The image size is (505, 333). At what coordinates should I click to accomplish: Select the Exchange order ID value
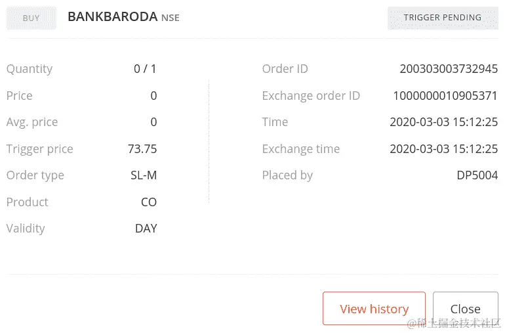(445, 96)
